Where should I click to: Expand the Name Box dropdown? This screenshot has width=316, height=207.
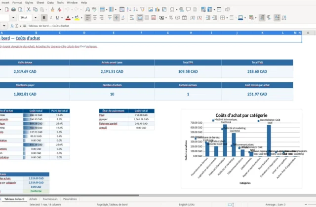pos(4,26)
